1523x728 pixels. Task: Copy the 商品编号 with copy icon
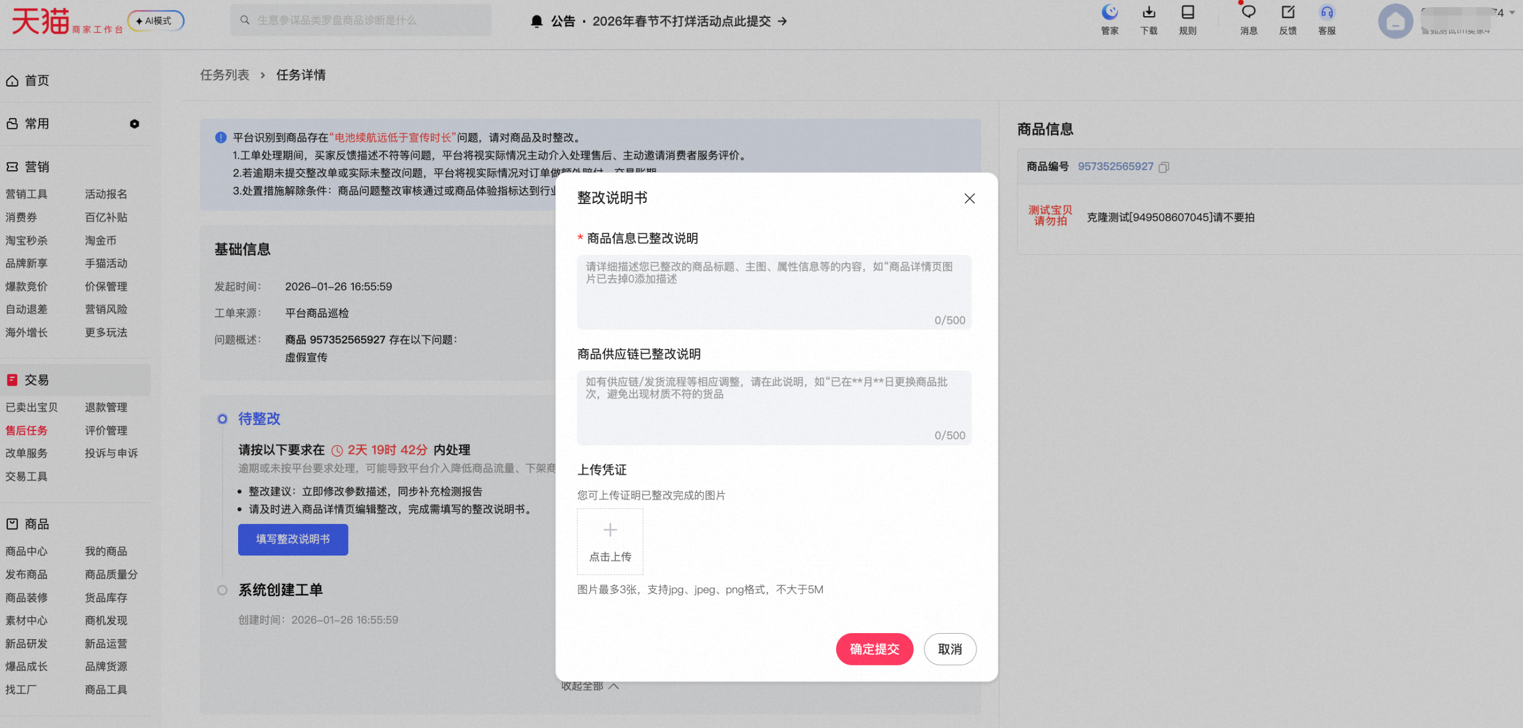(x=1163, y=167)
